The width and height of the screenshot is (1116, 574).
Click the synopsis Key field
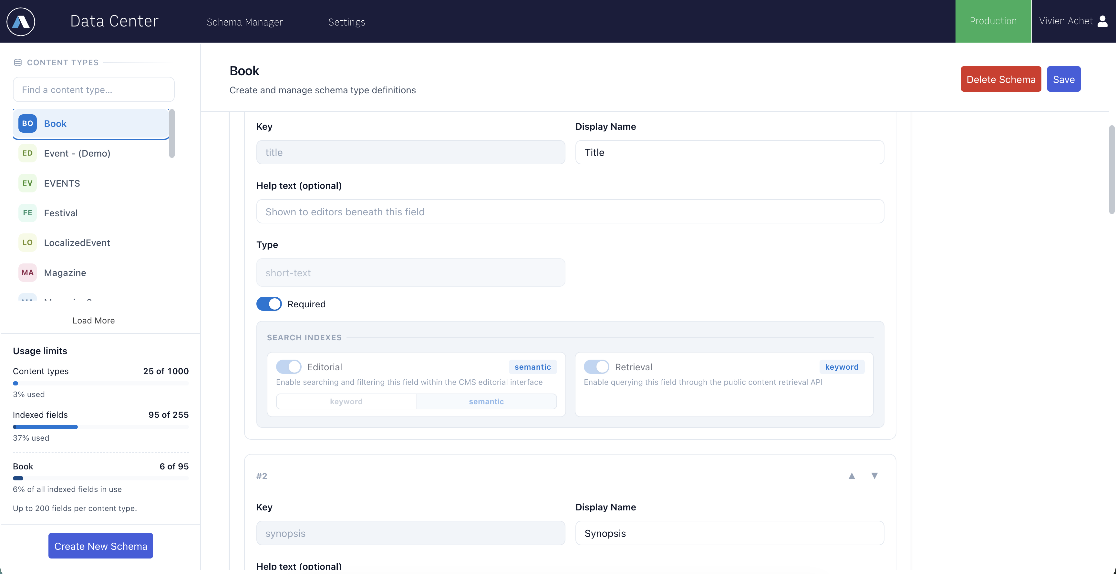click(x=410, y=533)
